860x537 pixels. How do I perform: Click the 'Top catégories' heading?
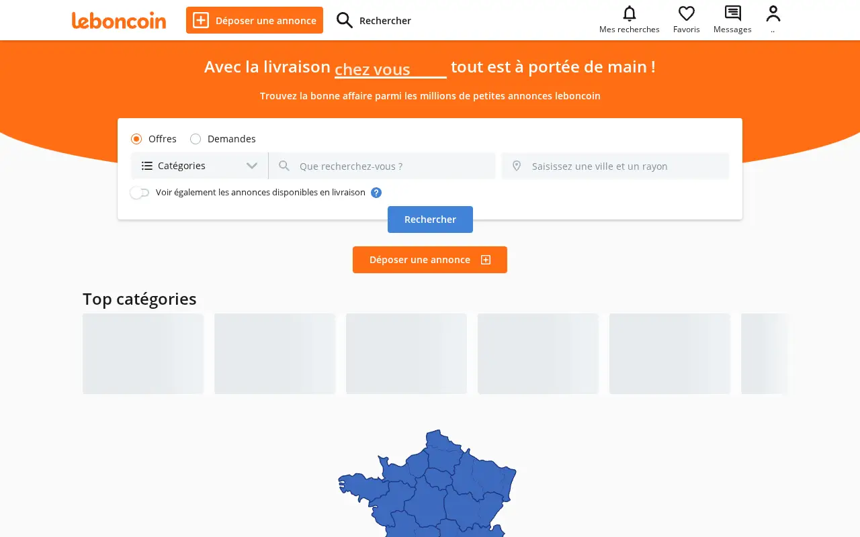140,299
